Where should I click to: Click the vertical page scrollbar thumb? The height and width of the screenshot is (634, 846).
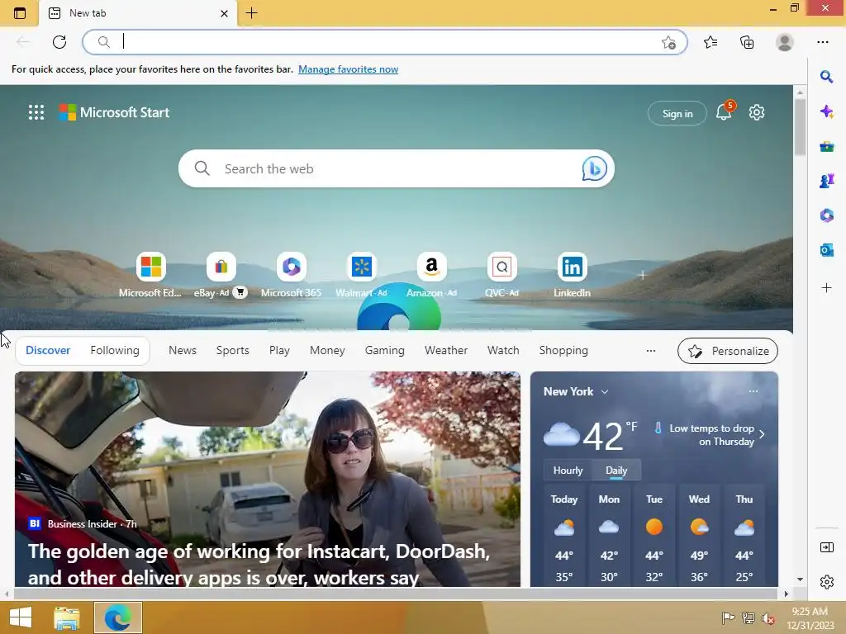(x=800, y=127)
